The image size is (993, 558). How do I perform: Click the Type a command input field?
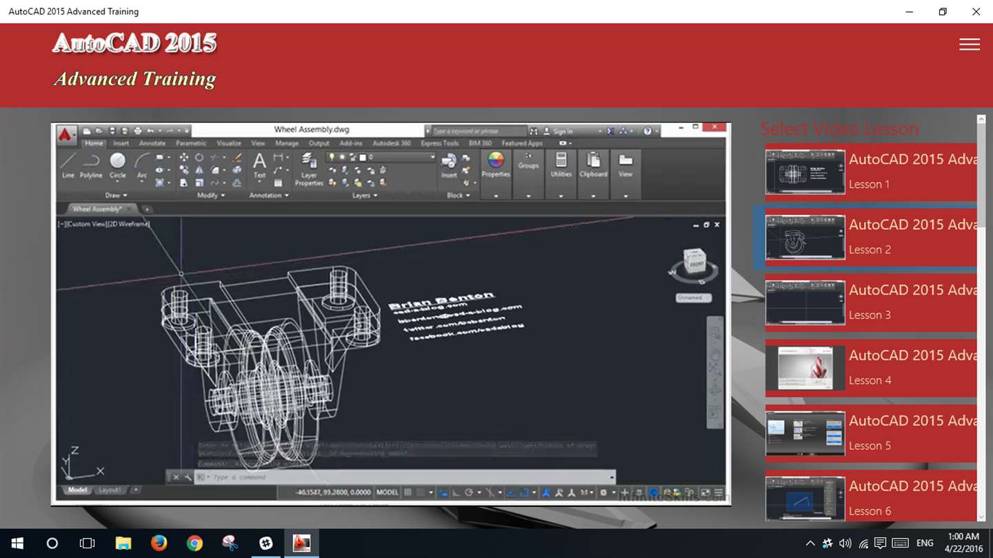tap(405, 477)
